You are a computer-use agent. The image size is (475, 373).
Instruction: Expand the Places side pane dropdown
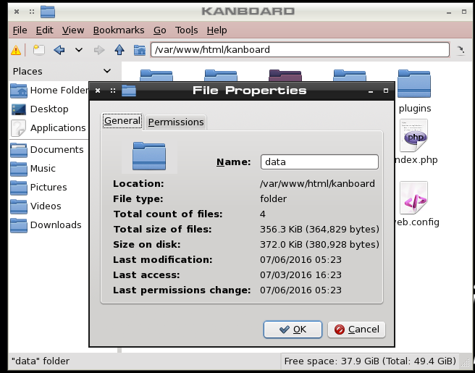coord(107,71)
